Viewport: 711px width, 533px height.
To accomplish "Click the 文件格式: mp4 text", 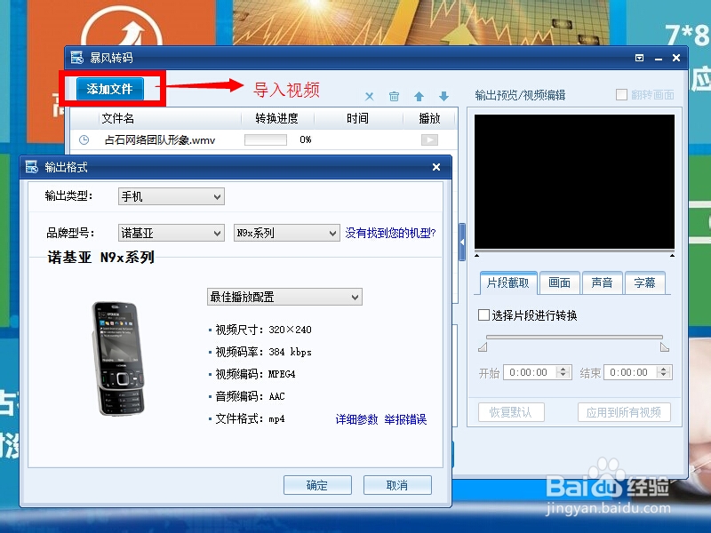I will [250, 418].
